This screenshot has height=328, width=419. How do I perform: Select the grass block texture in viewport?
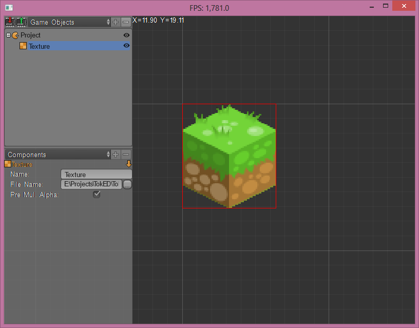pyautogui.click(x=229, y=156)
